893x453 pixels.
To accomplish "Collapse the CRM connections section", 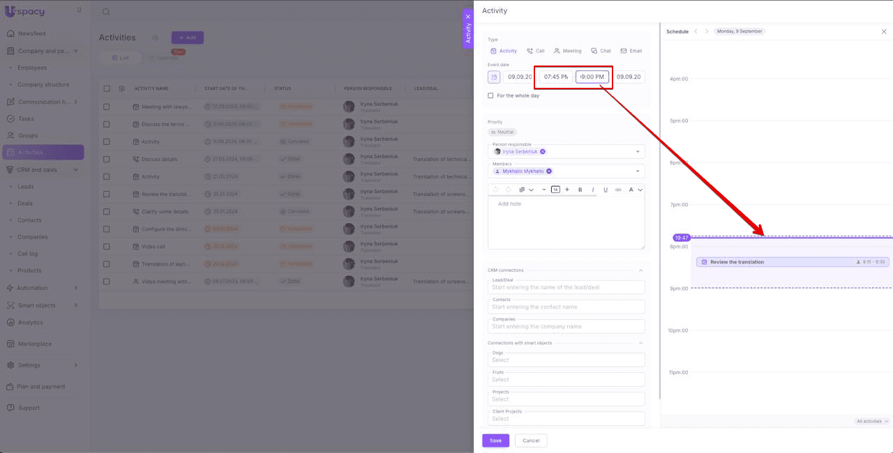I will [640, 270].
